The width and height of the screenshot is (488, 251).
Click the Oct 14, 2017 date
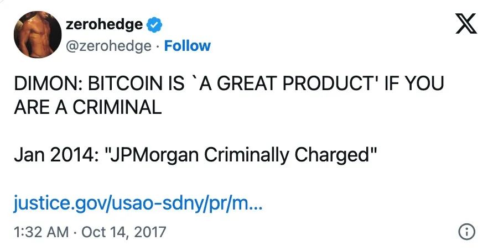[123, 231]
